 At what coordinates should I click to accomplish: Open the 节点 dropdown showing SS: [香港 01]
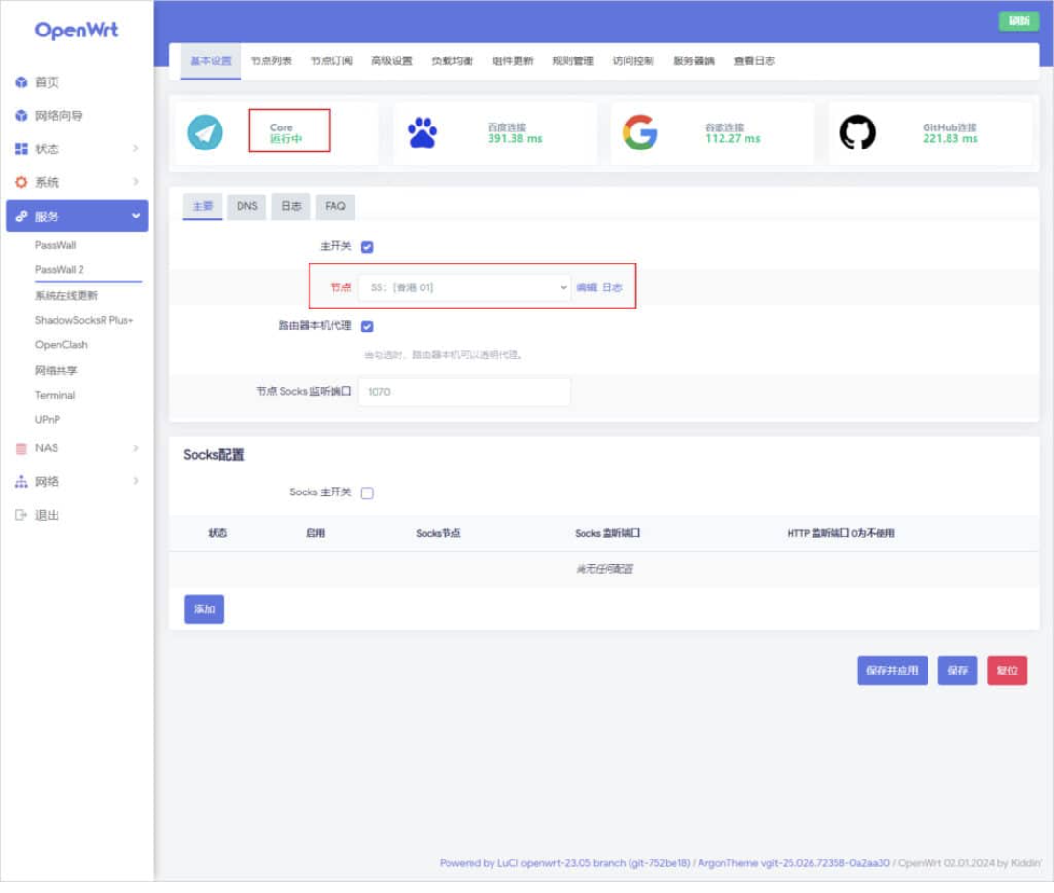465,287
